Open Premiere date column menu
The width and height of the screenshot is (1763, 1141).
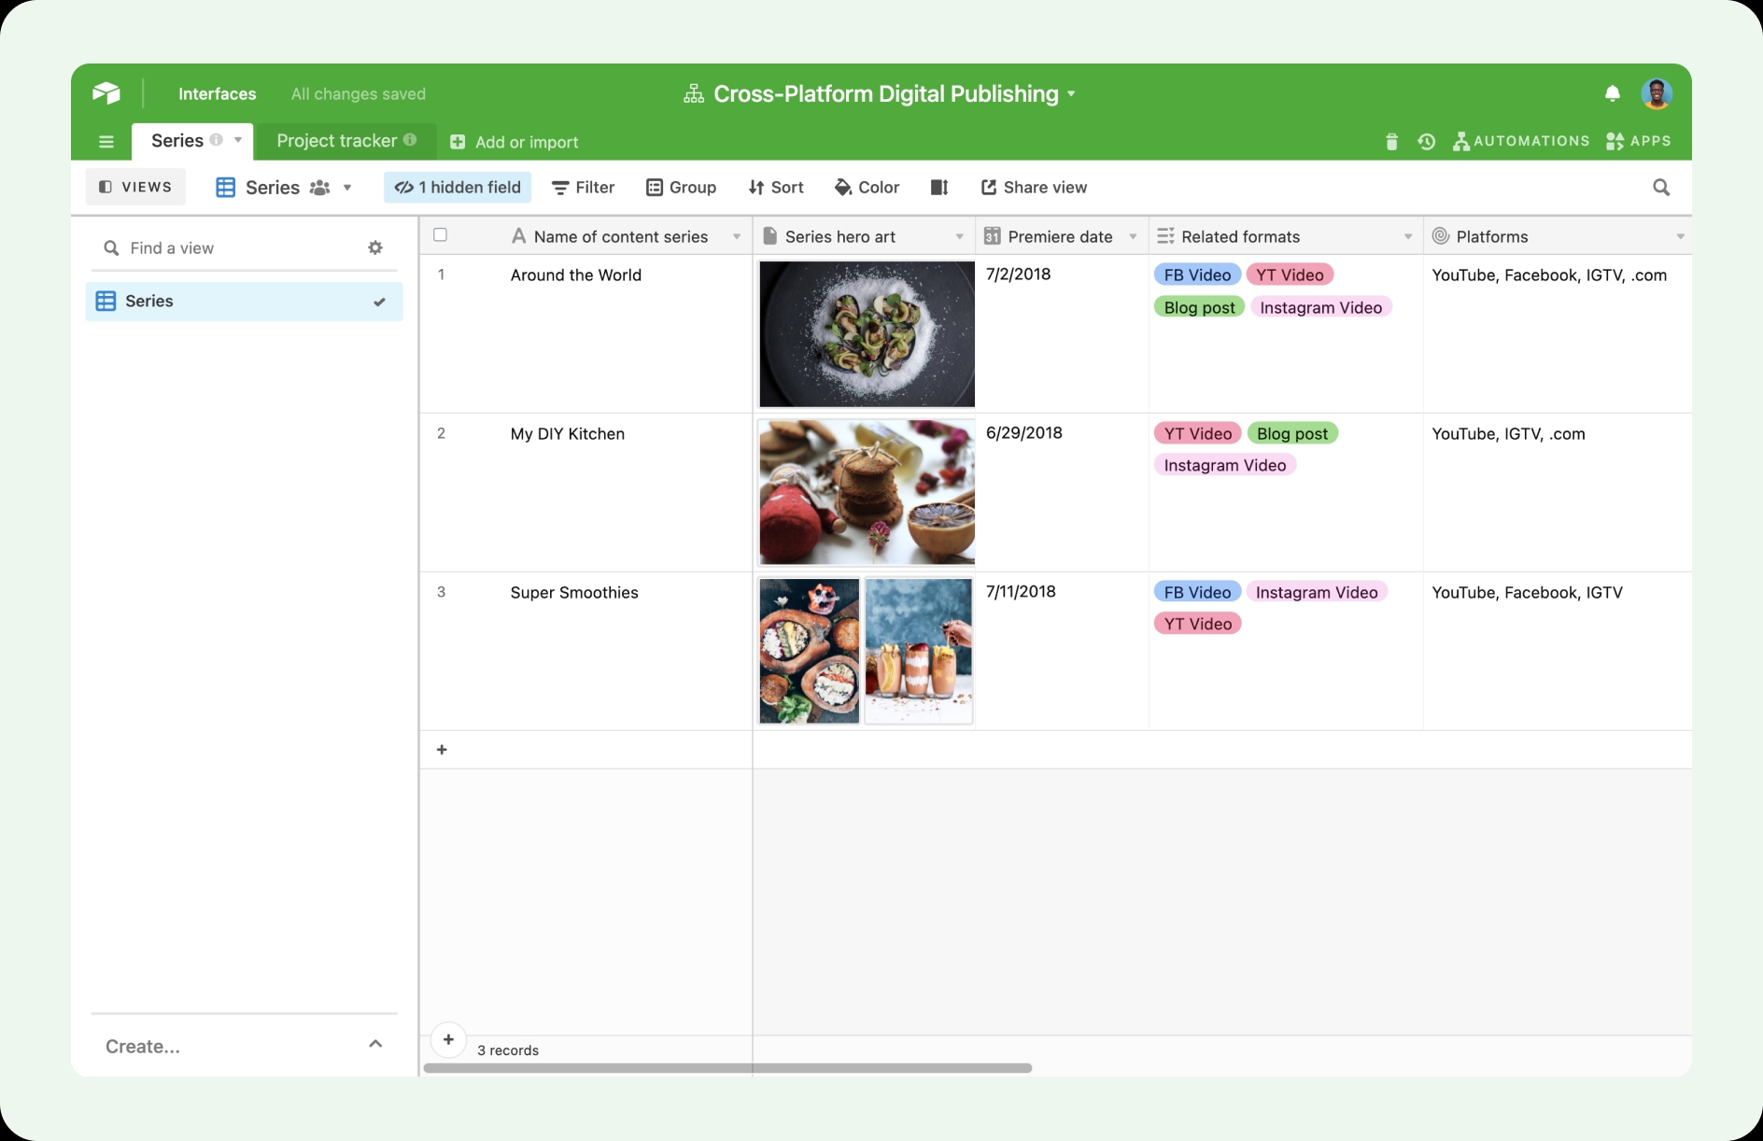coord(1133,237)
